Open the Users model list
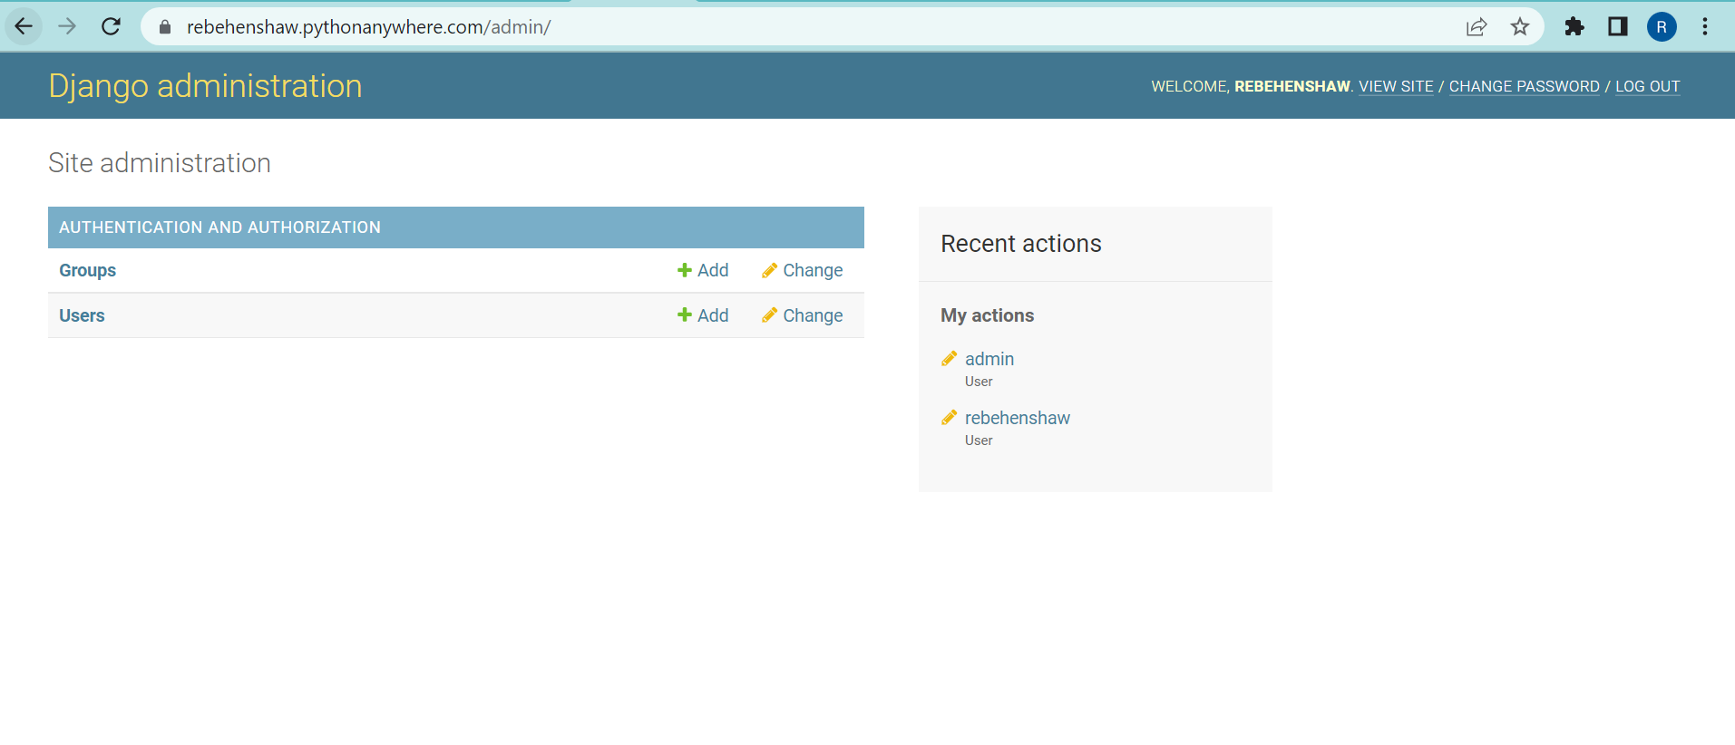1735x745 pixels. (82, 315)
